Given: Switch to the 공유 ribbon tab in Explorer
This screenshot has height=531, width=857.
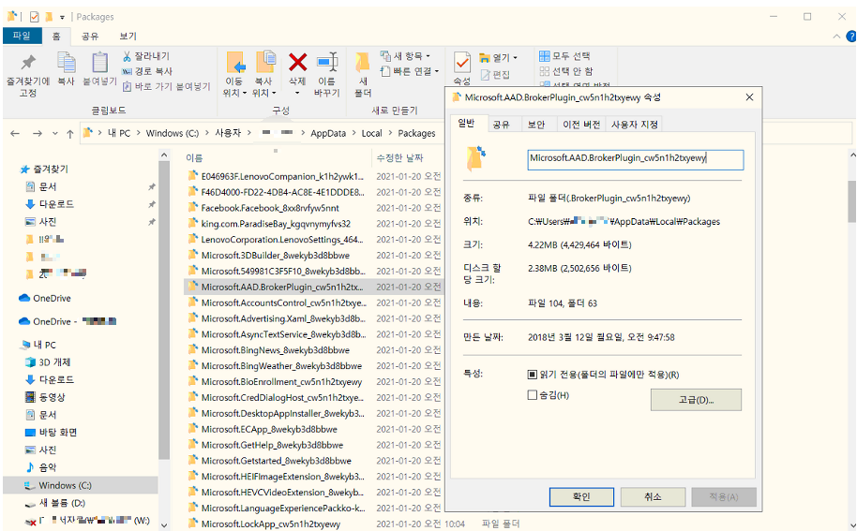Looking at the screenshot, I should 90,36.
